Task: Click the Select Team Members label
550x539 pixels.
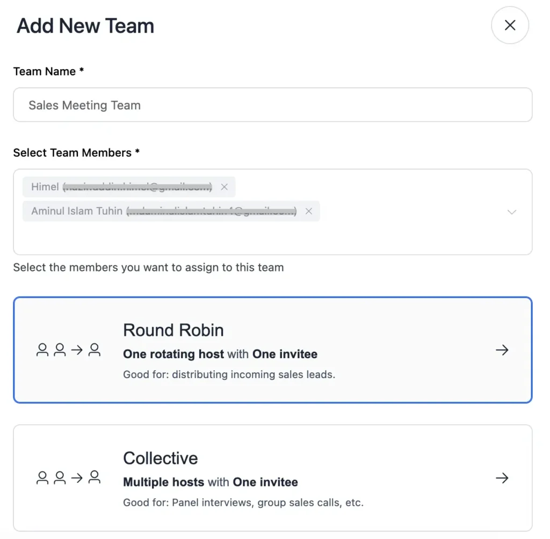Action: coord(76,152)
